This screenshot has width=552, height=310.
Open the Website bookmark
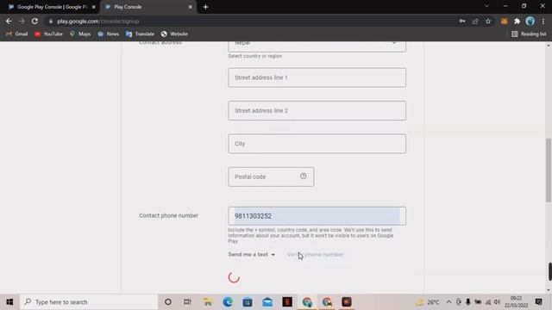pyautogui.click(x=174, y=34)
